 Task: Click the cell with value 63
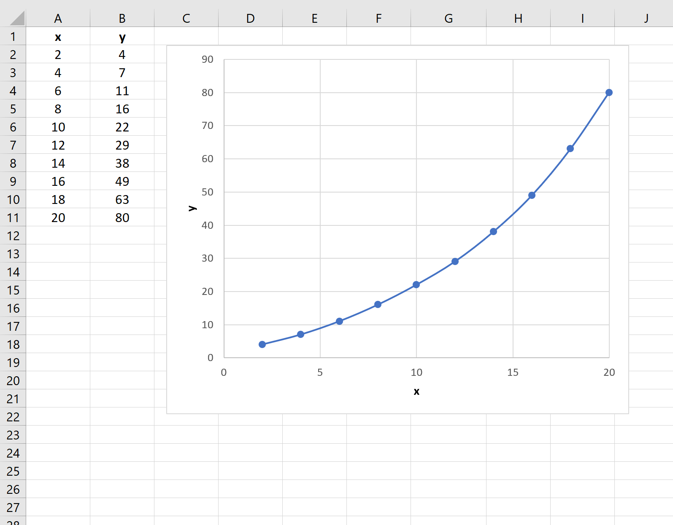(122, 199)
